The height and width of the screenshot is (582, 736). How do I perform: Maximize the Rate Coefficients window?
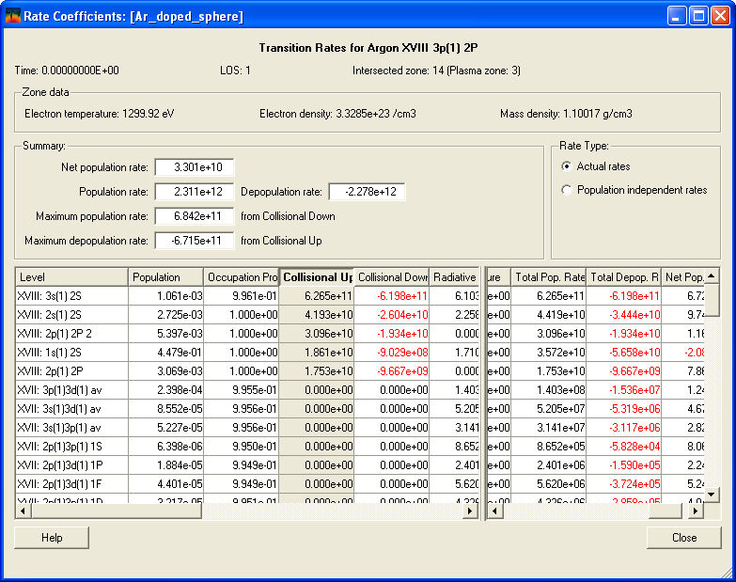pos(698,16)
